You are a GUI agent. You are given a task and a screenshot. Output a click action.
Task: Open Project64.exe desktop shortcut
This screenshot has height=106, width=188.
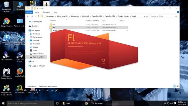[6, 90]
